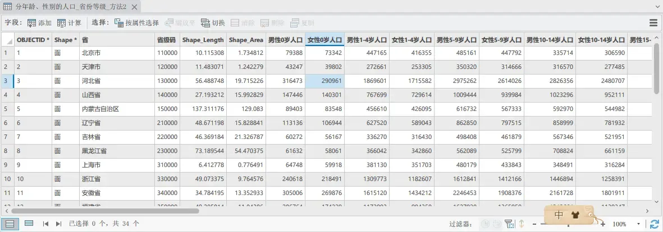The height and width of the screenshot is (232, 663).
Task: Click the Add field (添加) button
Action: tap(39, 23)
